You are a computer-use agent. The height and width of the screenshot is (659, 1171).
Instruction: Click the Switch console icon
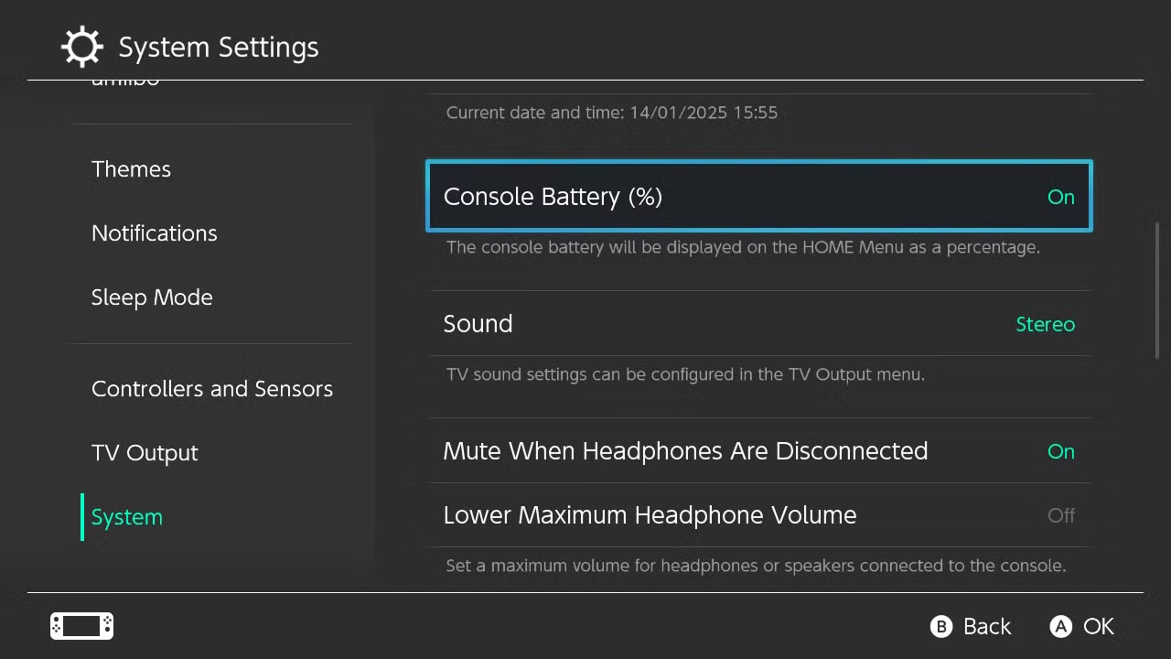(81, 626)
